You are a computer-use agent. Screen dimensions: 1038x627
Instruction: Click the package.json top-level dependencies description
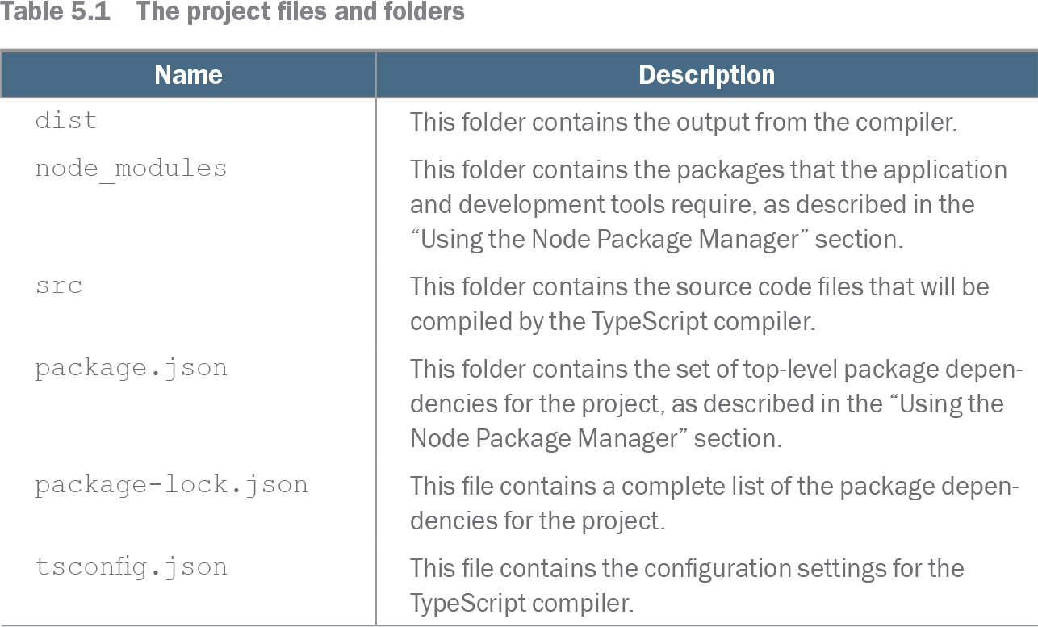(x=714, y=403)
